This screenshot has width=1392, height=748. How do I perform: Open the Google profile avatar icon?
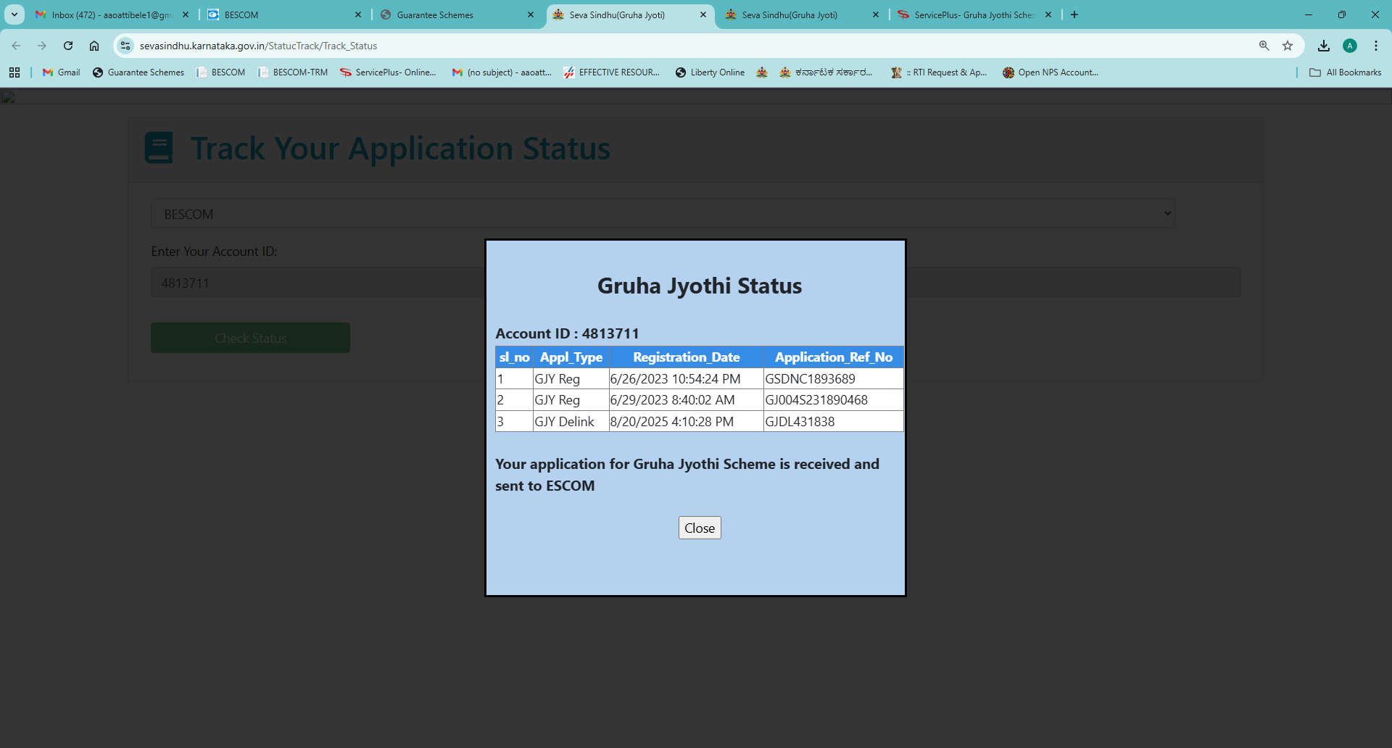point(1350,46)
